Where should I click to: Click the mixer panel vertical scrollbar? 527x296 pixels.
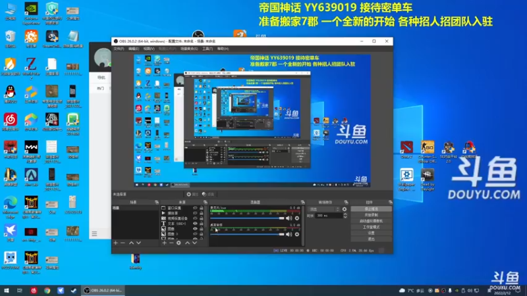coord(303,226)
